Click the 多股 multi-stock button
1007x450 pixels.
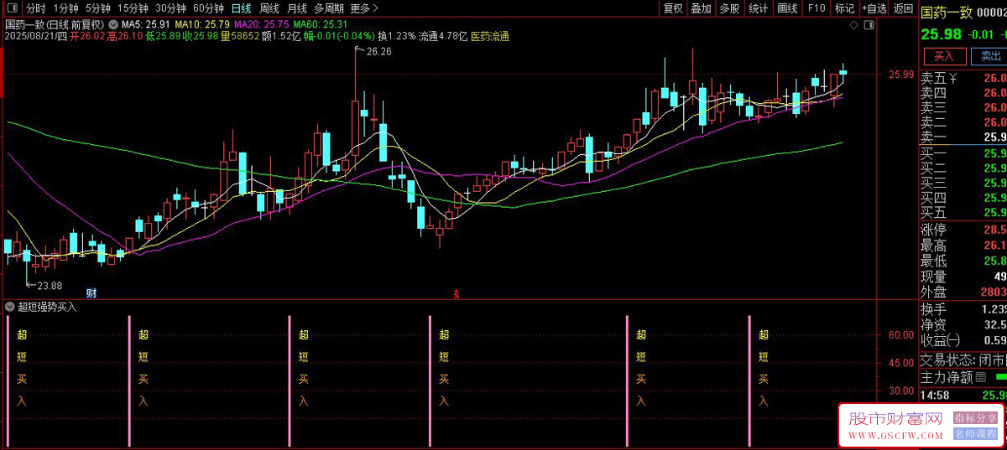(x=729, y=8)
